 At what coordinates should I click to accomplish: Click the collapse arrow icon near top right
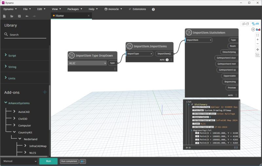pos(253,29)
